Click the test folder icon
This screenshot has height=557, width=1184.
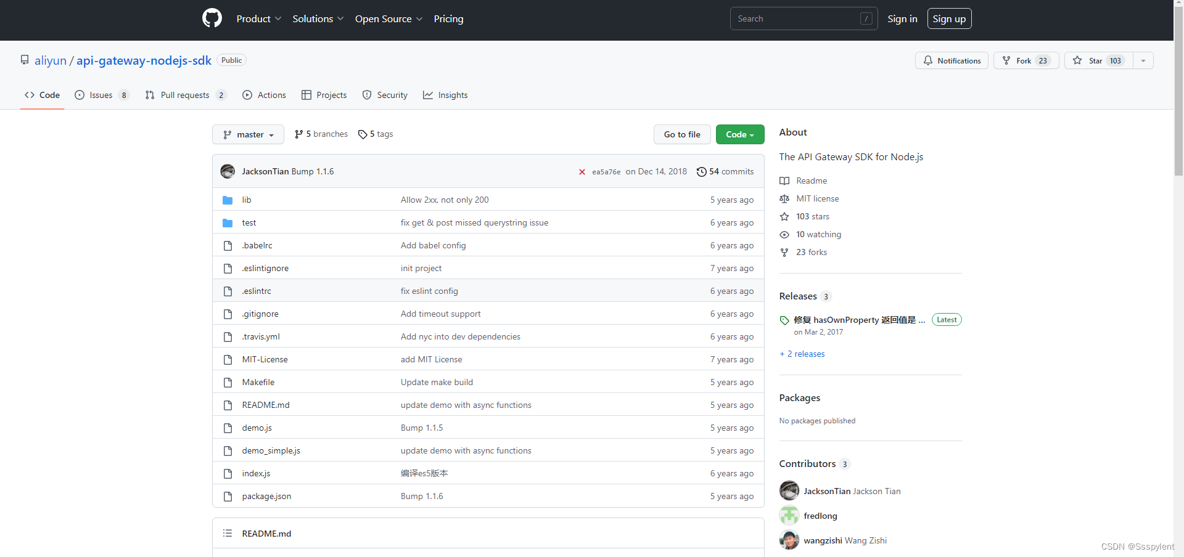[x=228, y=223]
